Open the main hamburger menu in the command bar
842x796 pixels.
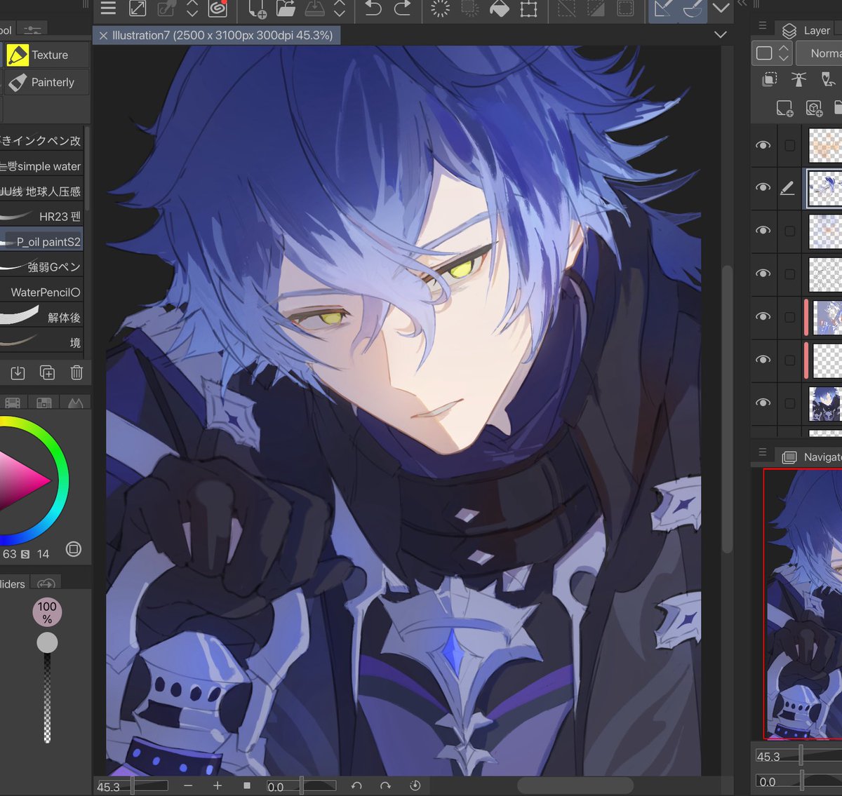(108, 8)
